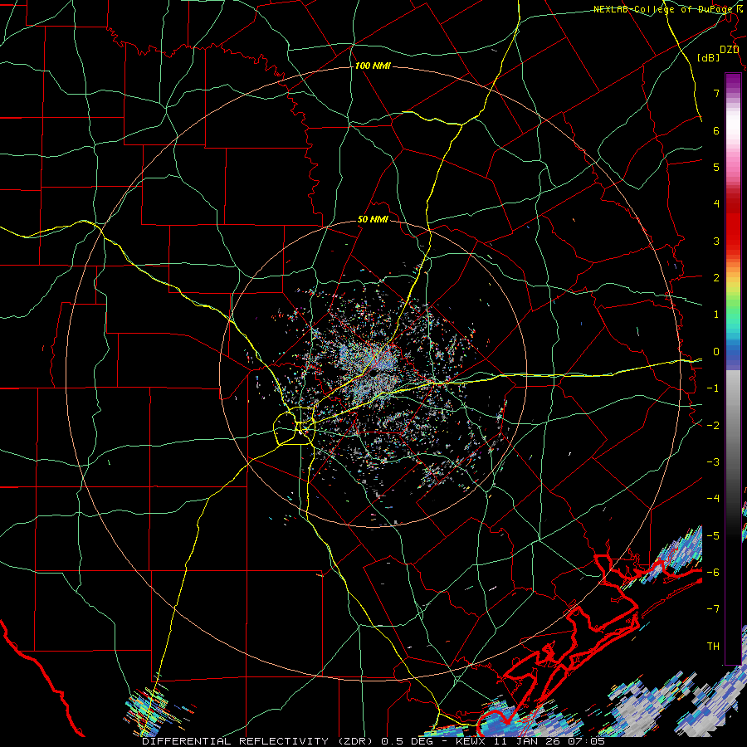
Task: Click the -7 value on color scale
Action: tap(713, 609)
